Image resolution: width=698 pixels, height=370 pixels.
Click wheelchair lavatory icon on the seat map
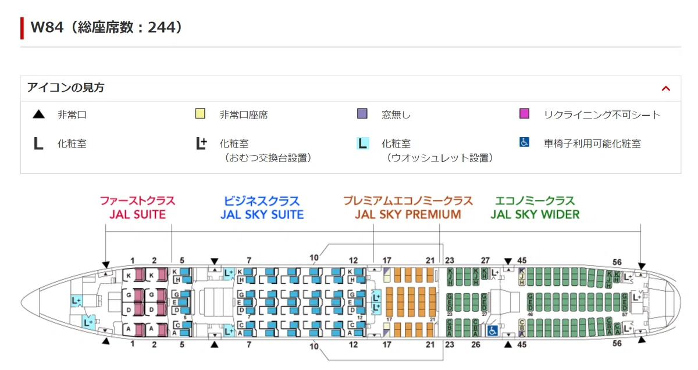point(492,331)
